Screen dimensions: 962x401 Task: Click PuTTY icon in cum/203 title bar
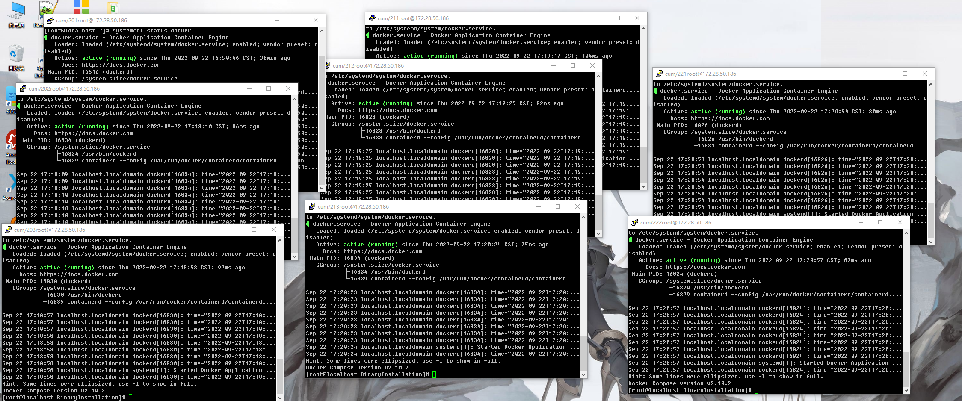[9, 230]
